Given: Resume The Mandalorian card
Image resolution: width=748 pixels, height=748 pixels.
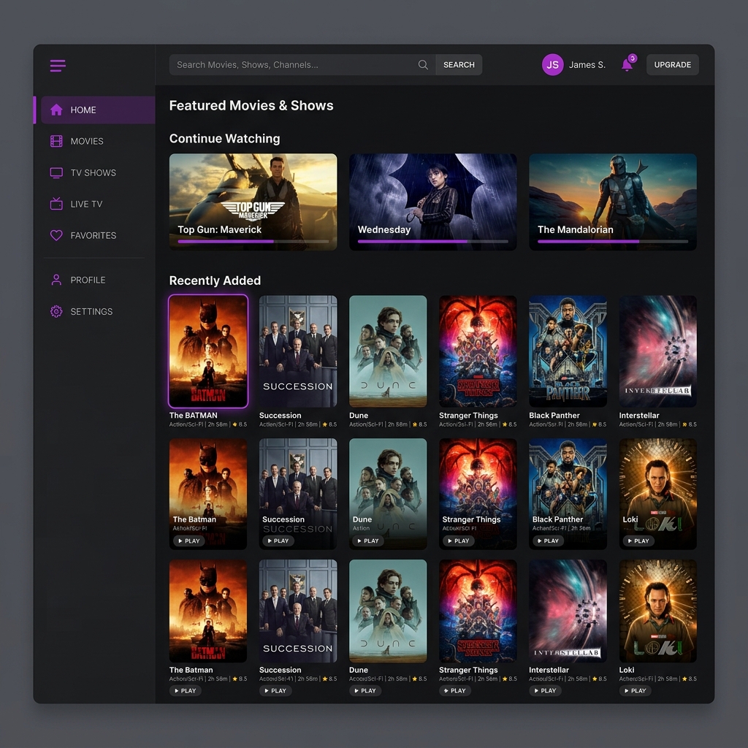Looking at the screenshot, I should (613, 202).
